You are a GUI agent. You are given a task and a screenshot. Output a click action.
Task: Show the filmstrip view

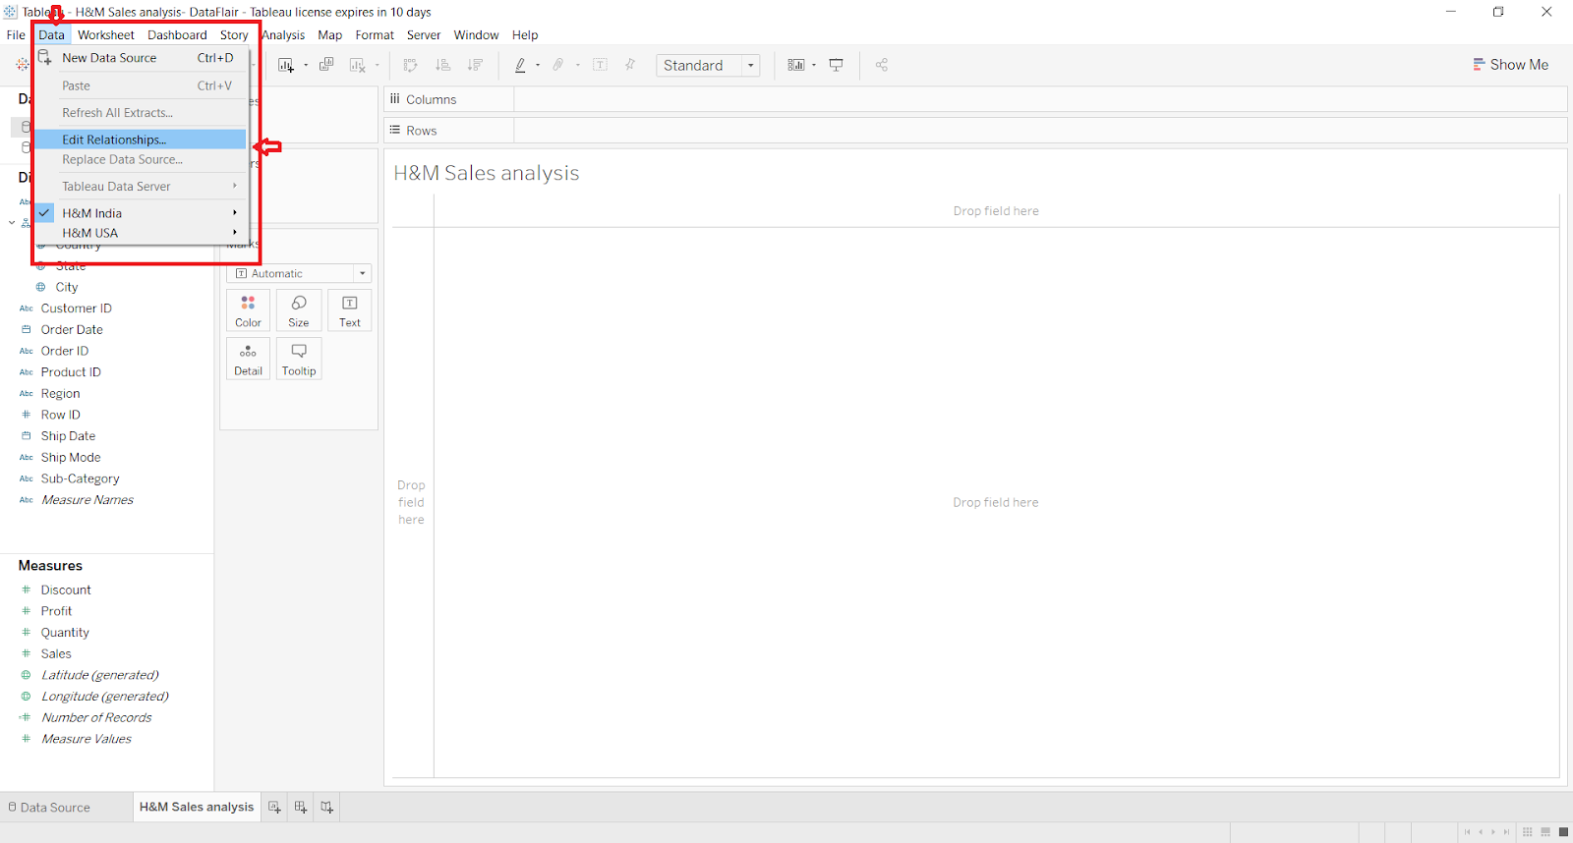[1545, 832]
